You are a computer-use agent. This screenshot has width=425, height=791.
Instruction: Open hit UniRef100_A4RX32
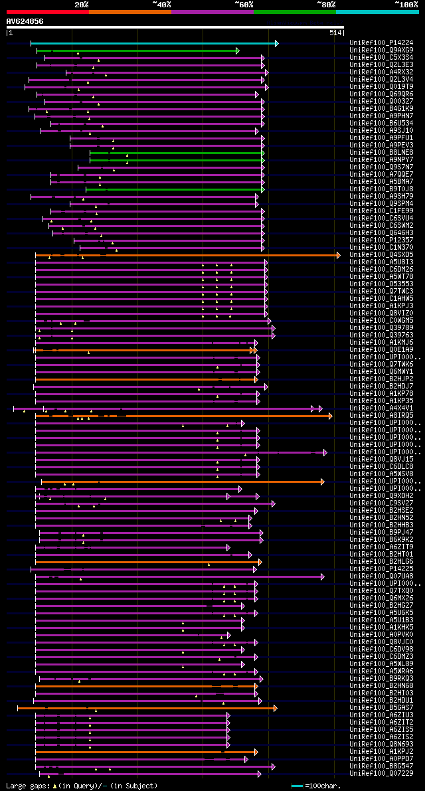coord(381,72)
